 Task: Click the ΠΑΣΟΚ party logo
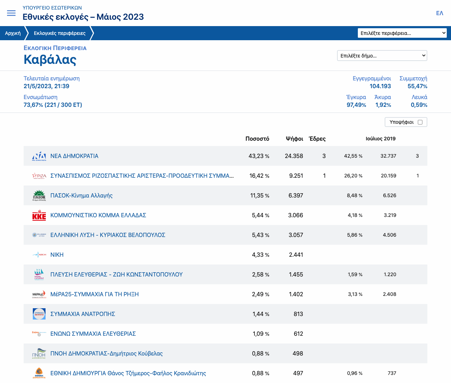[x=39, y=195]
